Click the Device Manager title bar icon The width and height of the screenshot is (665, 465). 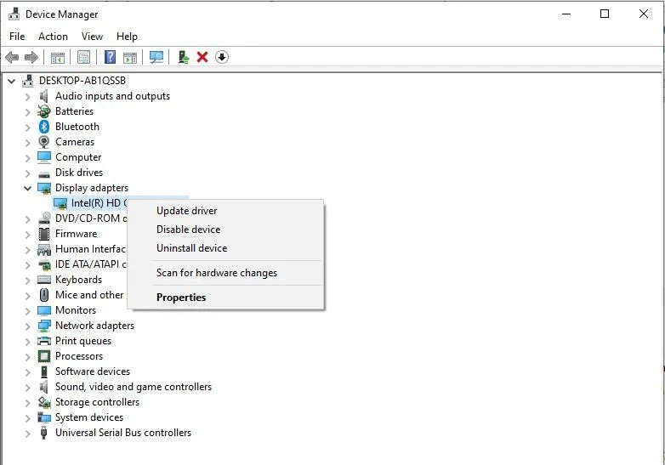(x=14, y=14)
